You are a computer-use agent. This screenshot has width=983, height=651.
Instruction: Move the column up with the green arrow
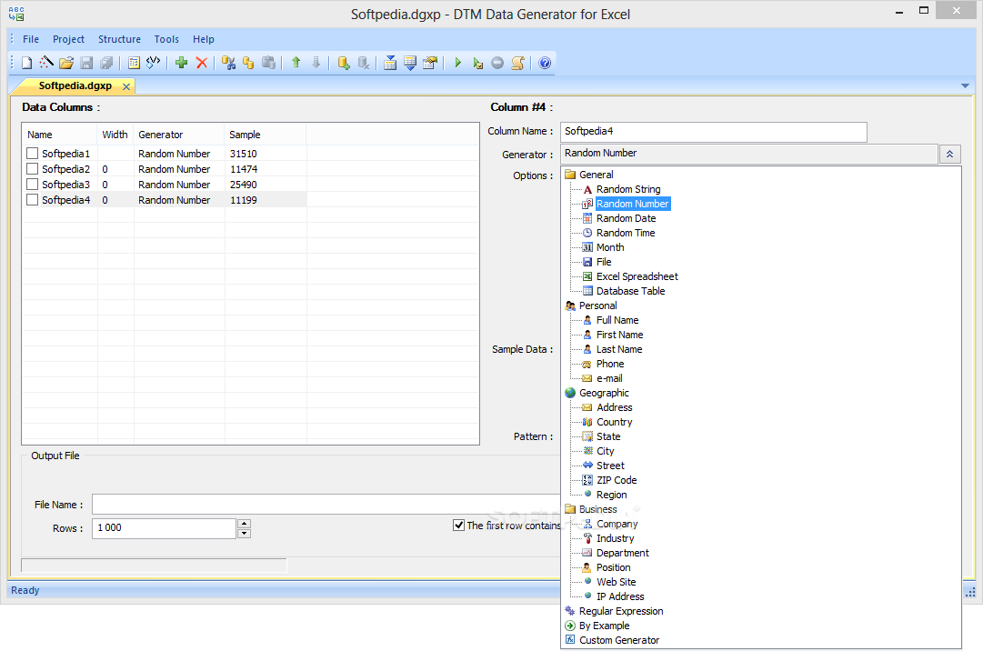[x=296, y=63]
